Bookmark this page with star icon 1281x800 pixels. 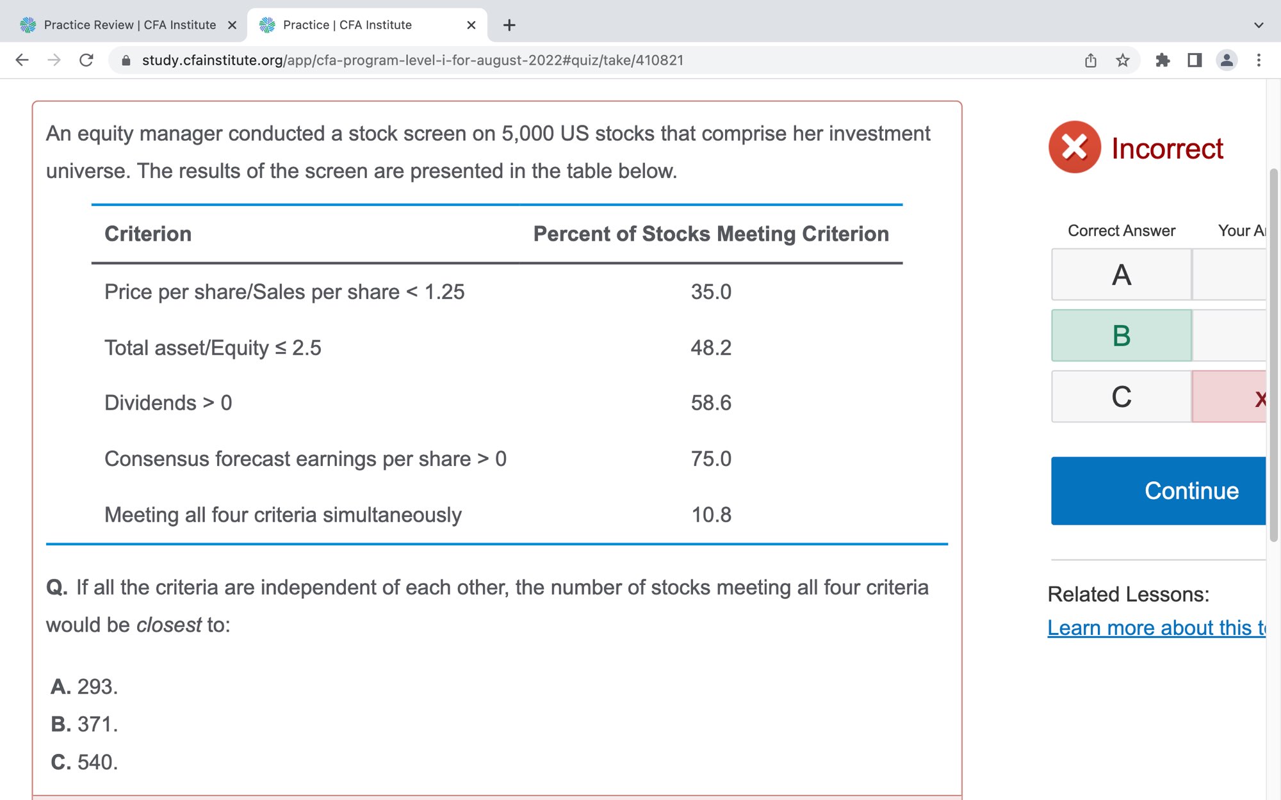(x=1123, y=60)
